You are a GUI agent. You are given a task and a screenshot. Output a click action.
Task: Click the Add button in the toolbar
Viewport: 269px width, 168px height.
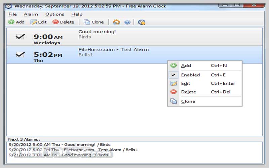point(16,22)
